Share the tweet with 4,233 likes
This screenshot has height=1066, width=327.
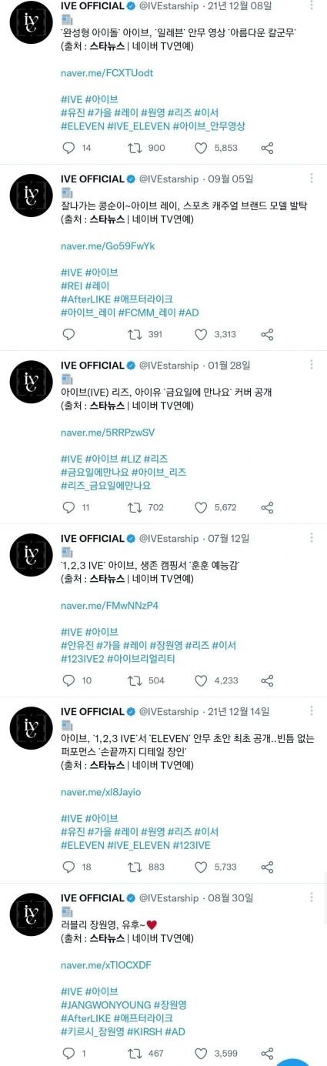[267, 681]
